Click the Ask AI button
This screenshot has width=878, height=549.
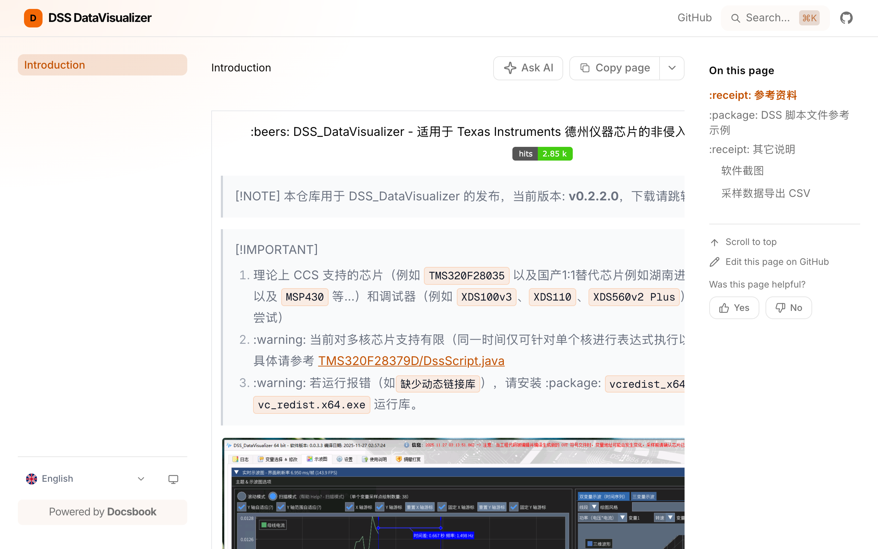(x=528, y=68)
